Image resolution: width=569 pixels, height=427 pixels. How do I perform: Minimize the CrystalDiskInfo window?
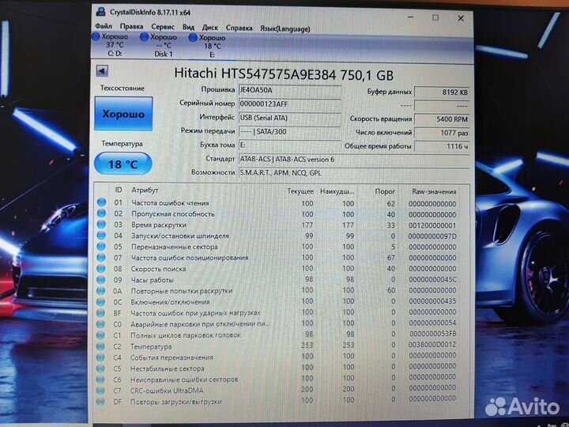(411, 17)
